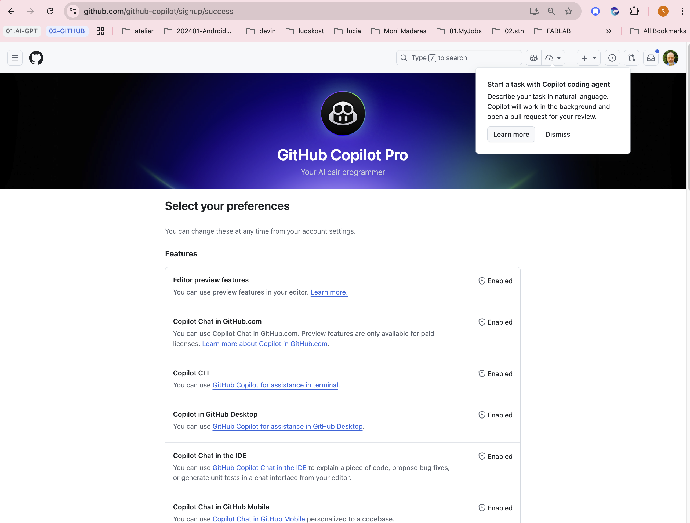Open the devin bookmarks folder
Viewport: 690px width, 523px height.
pyautogui.click(x=261, y=31)
